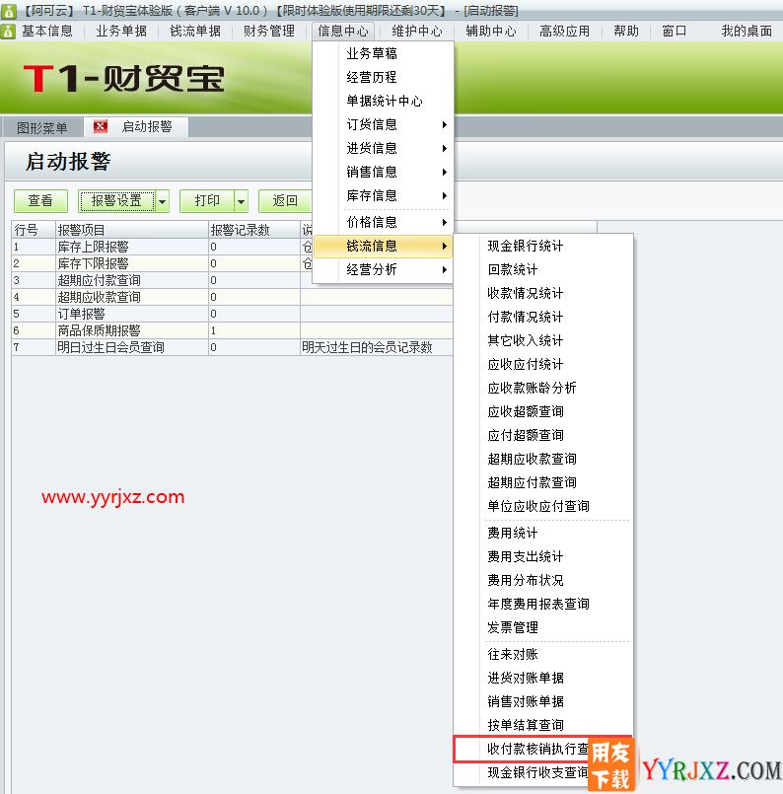Go to 我的桌面
Viewport: 783px width, 794px height.
747,31
